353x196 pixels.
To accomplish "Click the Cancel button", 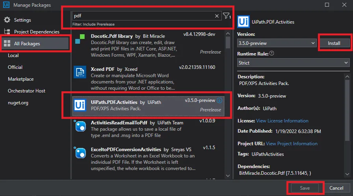I will (x=336, y=188).
